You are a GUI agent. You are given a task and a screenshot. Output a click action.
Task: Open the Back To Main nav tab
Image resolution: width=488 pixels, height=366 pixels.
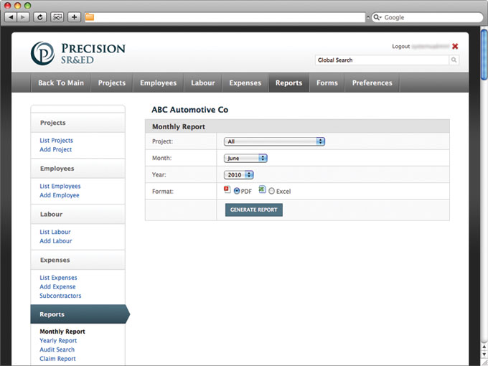tap(61, 83)
